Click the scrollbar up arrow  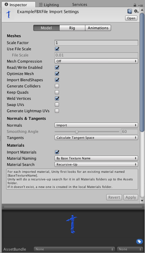142,10
